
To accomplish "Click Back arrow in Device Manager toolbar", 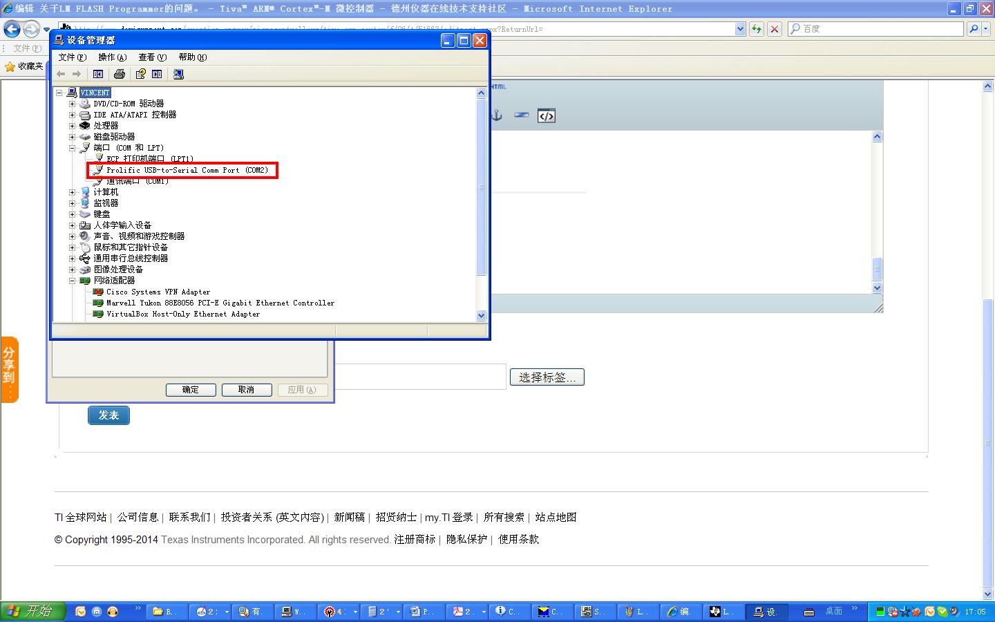I will pyautogui.click(x=61, y=74).
